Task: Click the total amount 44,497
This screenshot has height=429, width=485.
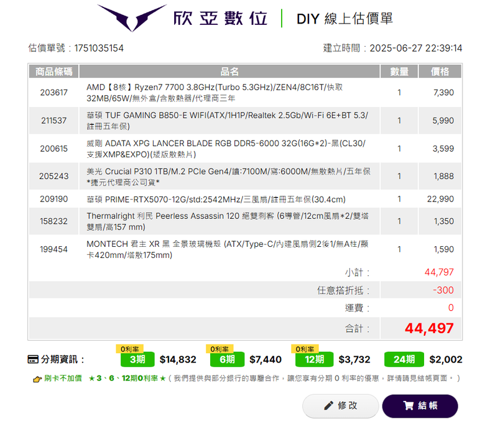Action: 429,328
